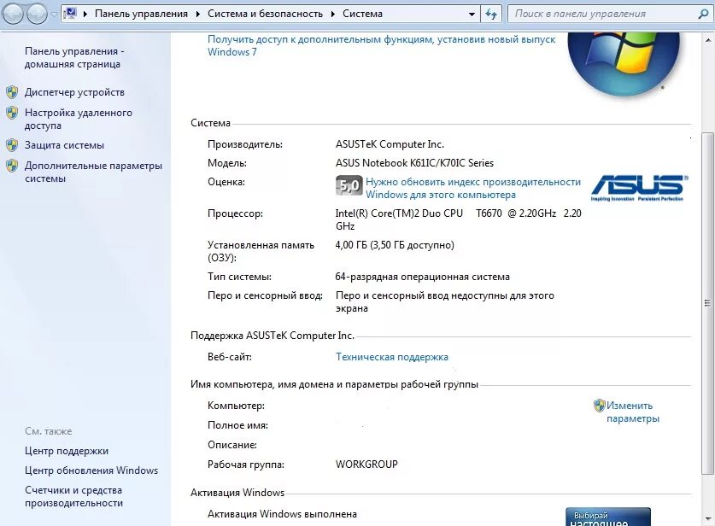715x526 pixels.
Task: Click link to get new Windows 7 edition
Action: 381,45
